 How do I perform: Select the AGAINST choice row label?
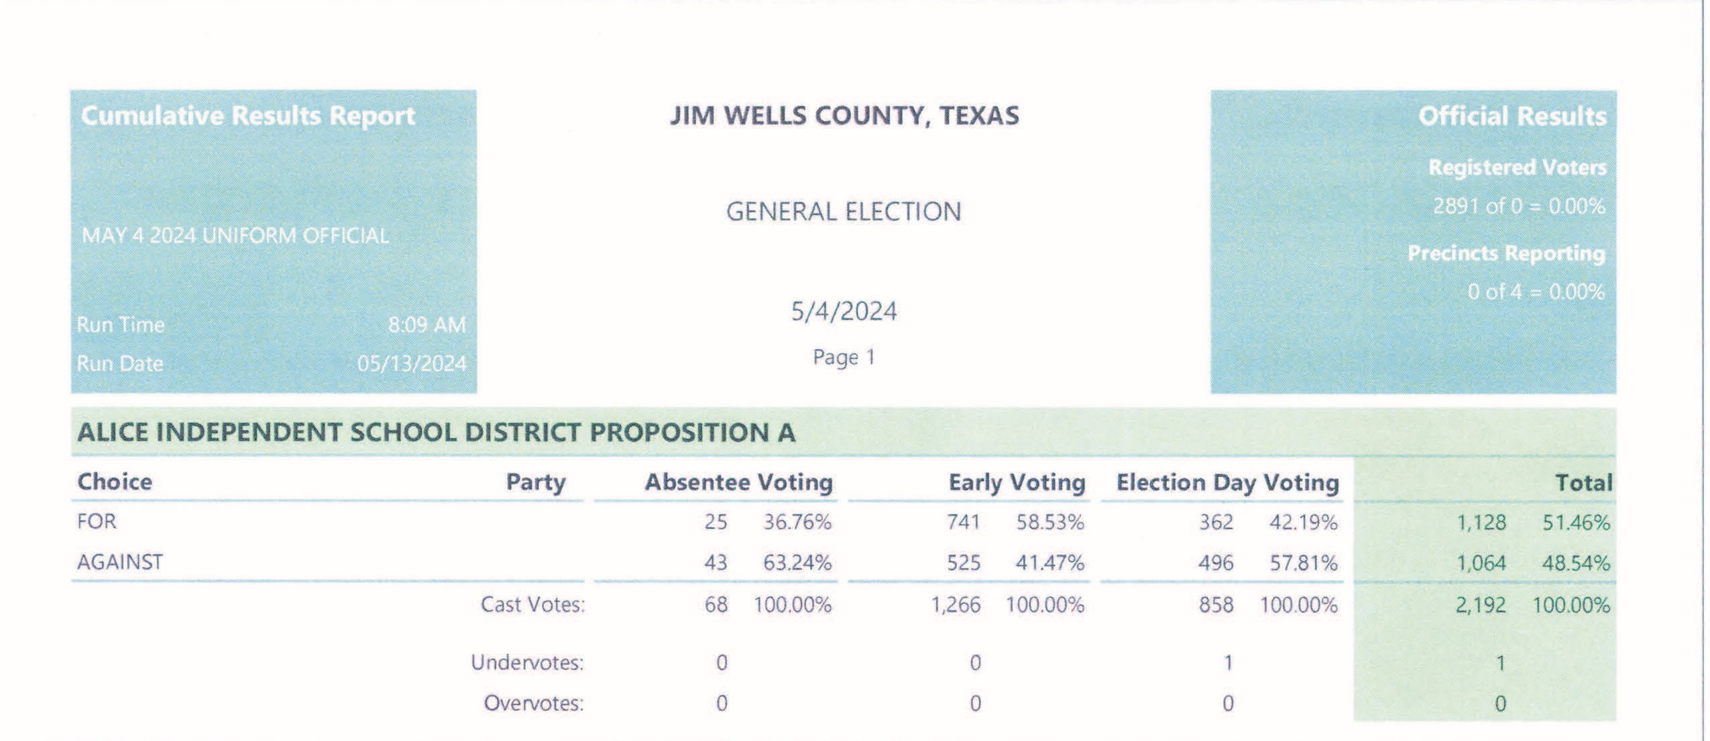[120, 561]
